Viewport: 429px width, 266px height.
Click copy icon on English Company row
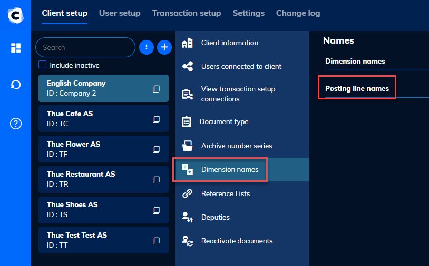156,89
